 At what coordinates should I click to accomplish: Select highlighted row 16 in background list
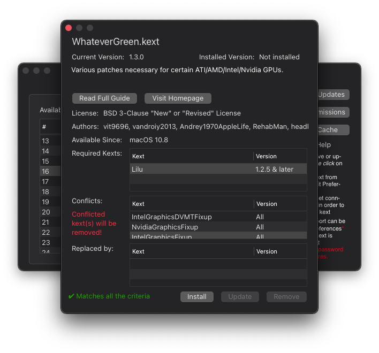[x=50, y=171]
